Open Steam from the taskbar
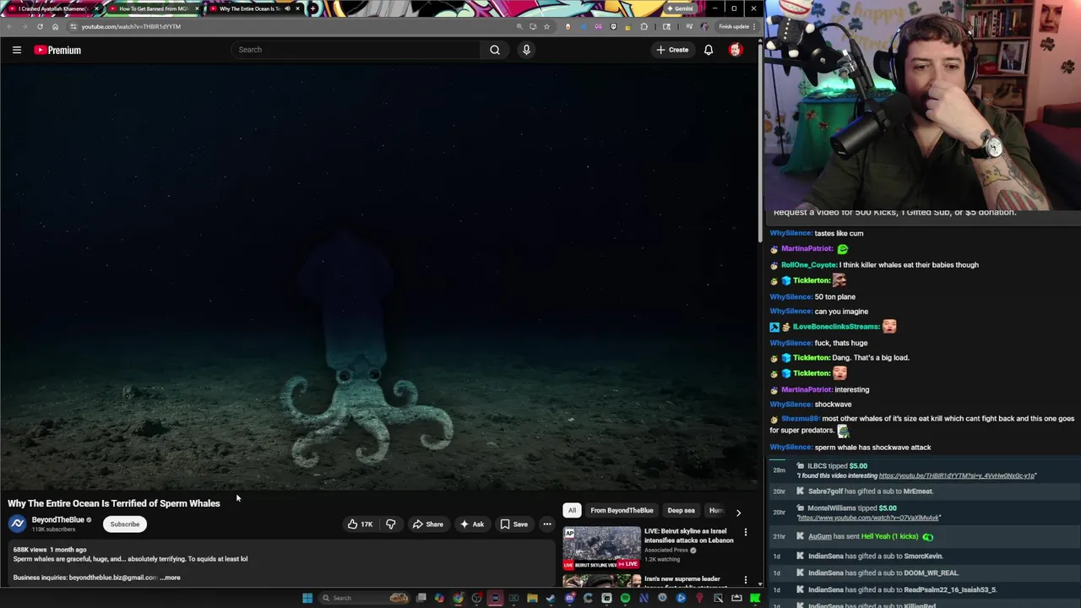The image size is (1081, 608). [x=551, y=598]
